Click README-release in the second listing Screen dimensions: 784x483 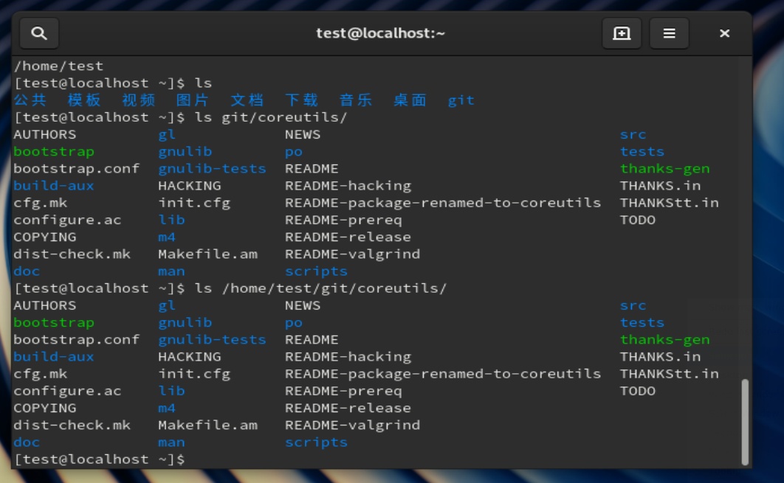pyautogui.click(x=348, y=408)
